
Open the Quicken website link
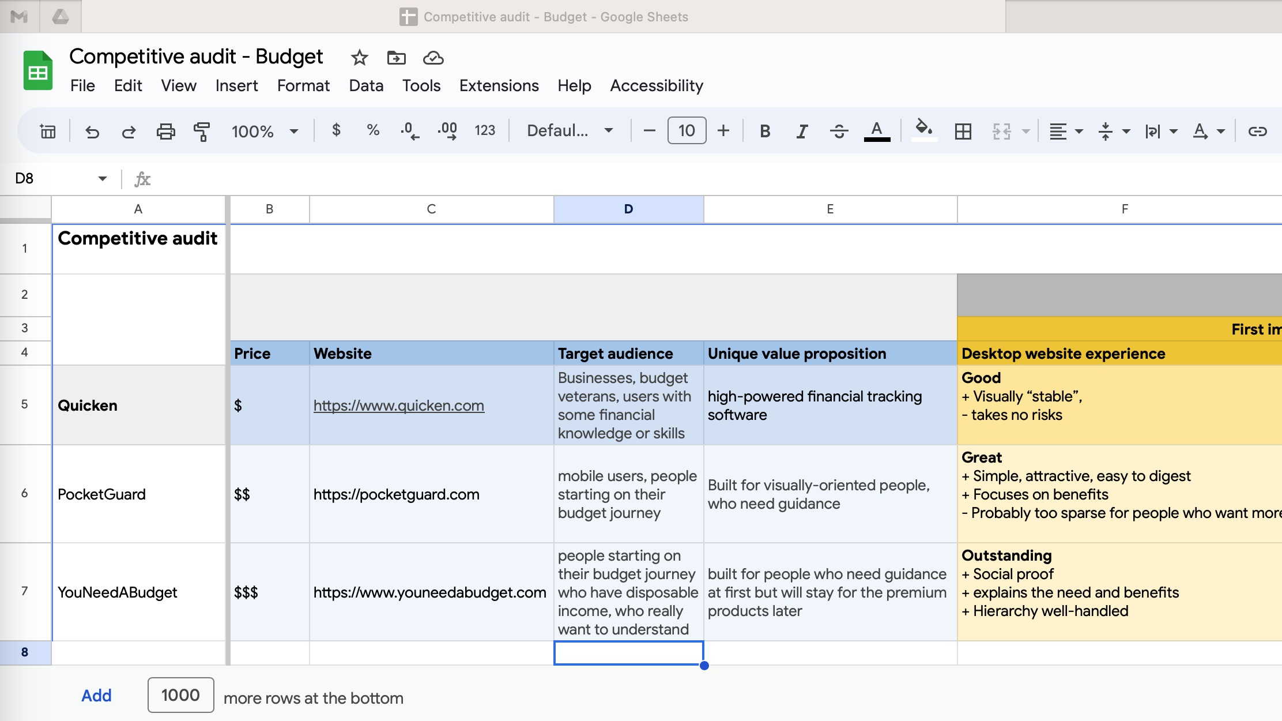pyautogui.click(x=399, y=405)
